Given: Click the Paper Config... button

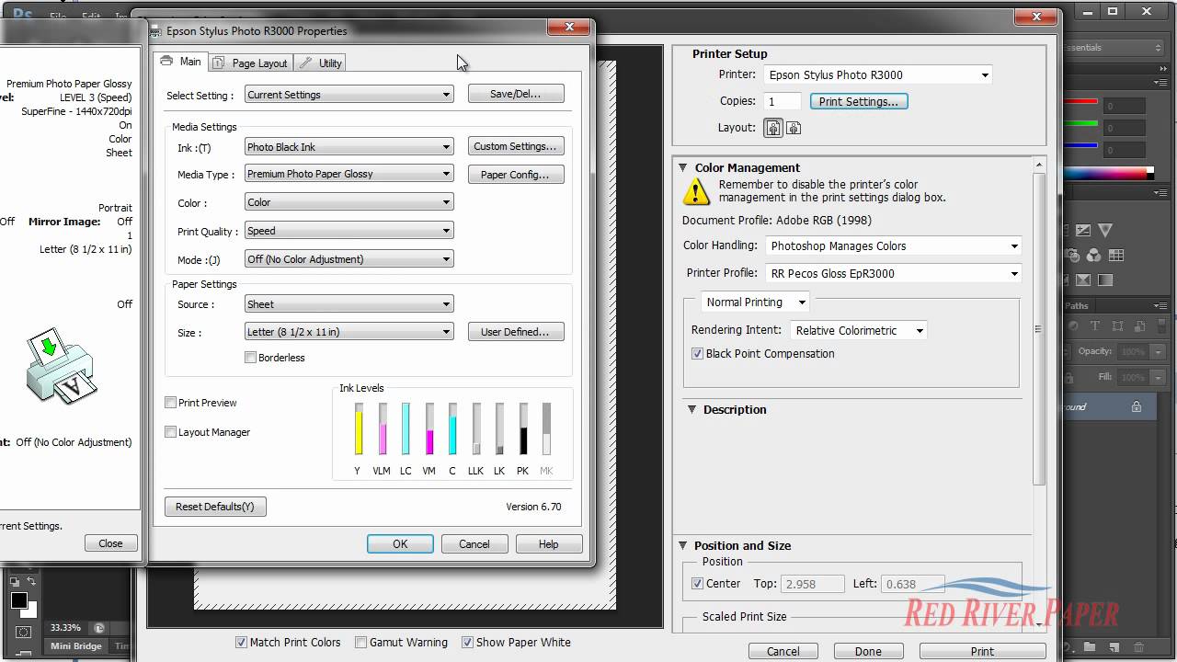Looking at the screenshot, I should pyautogui.click(x=516, y=175).
